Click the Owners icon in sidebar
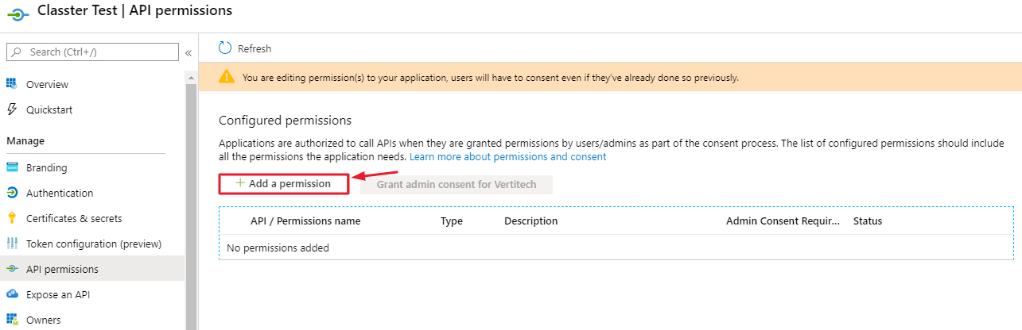This screenshot has width=1022, height=330. click(12, 320)
